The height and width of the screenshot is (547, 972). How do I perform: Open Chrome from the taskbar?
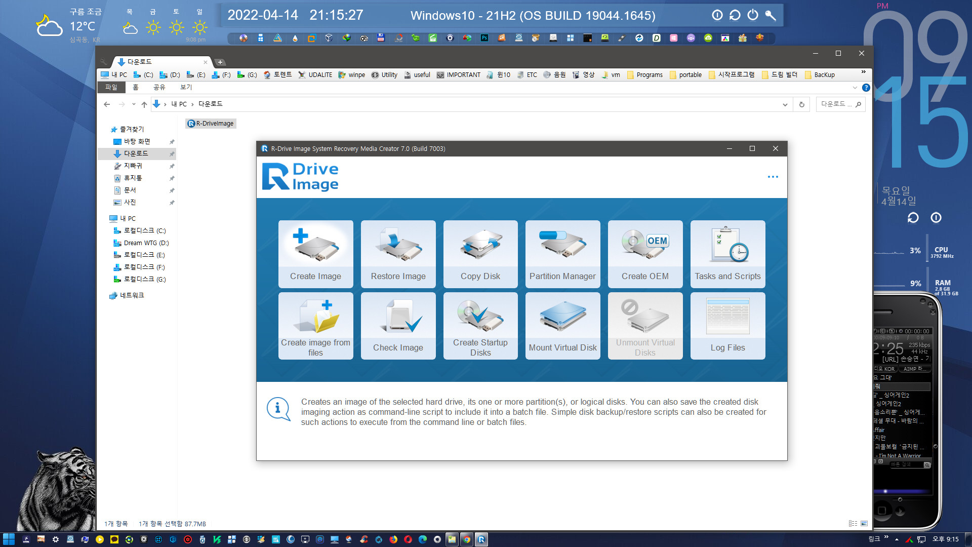click(x=466, y=539)
